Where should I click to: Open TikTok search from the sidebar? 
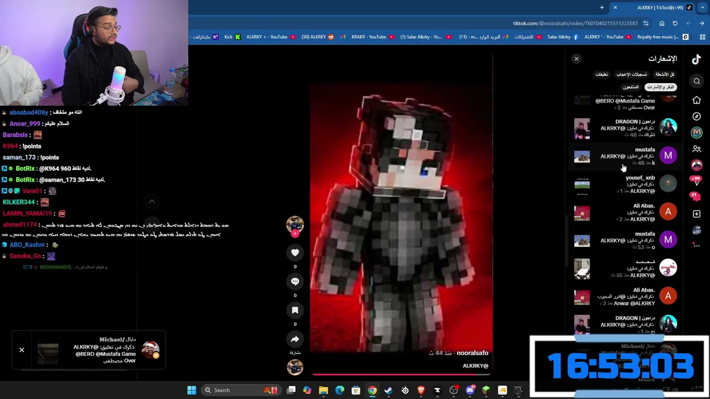pos(697,81)
